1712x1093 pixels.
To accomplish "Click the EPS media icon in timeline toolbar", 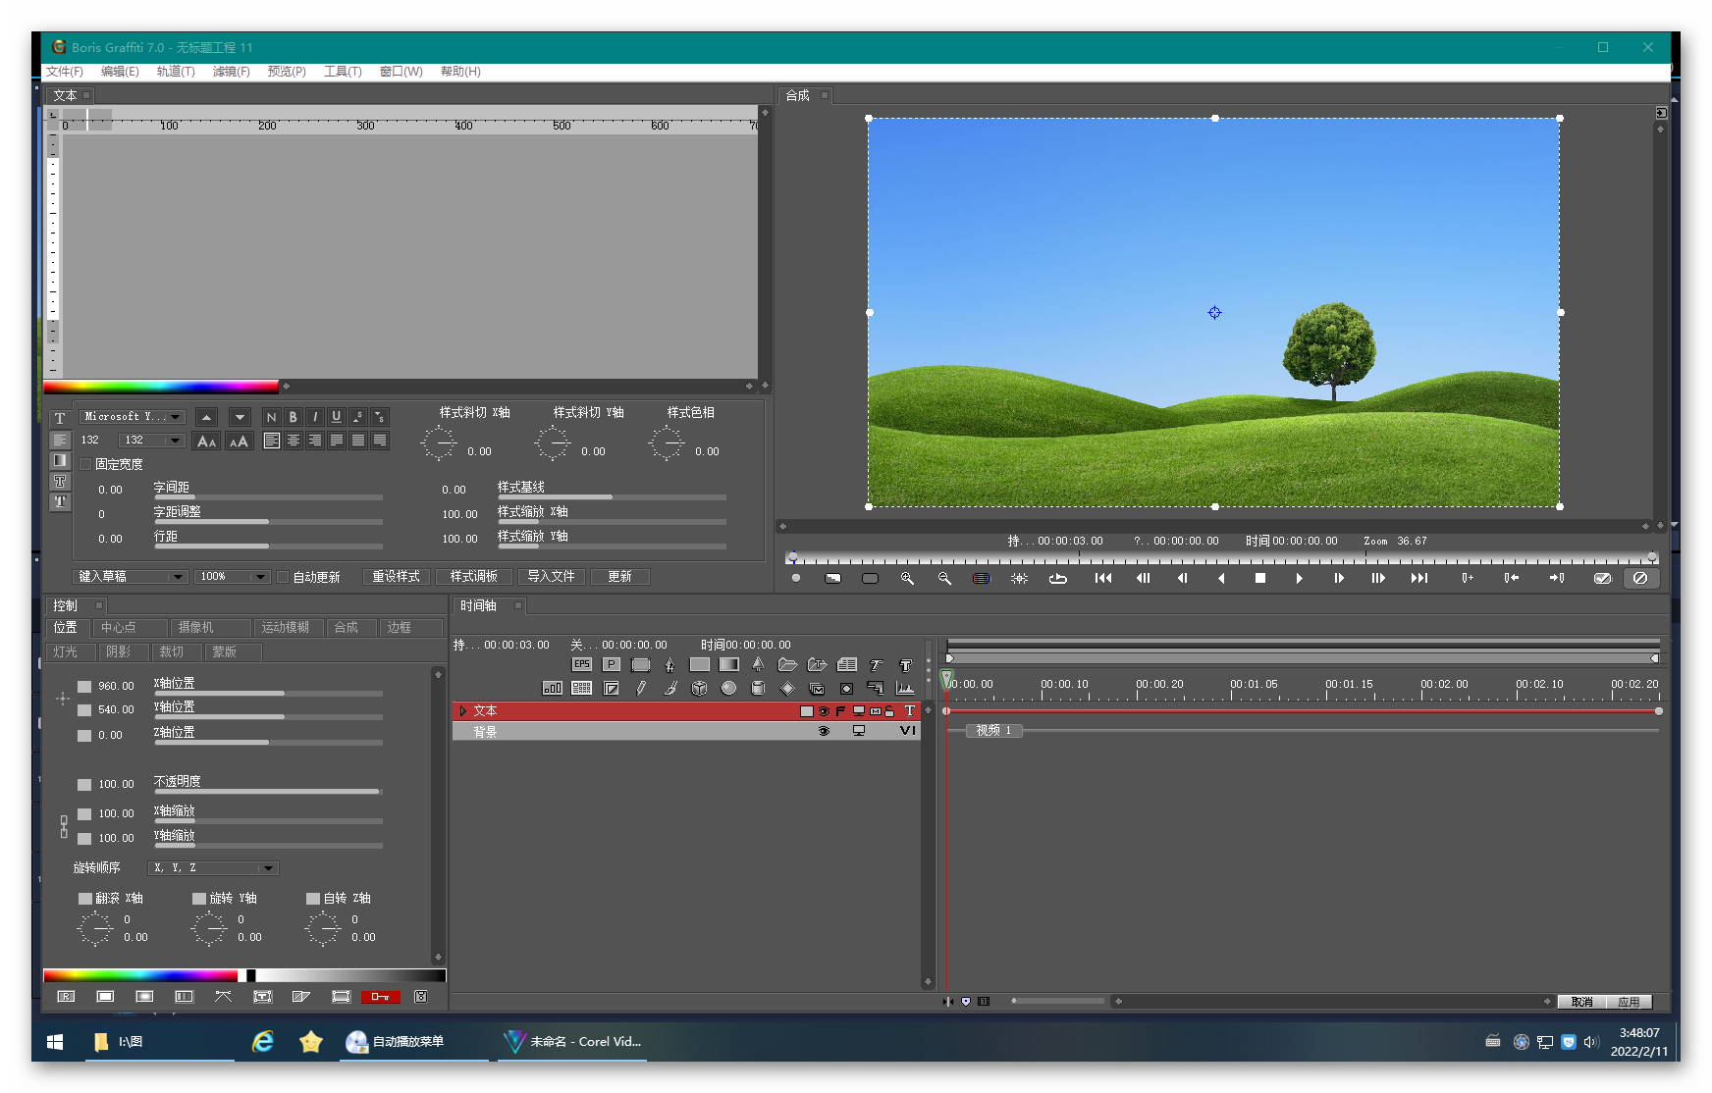I will coord(582,664).
